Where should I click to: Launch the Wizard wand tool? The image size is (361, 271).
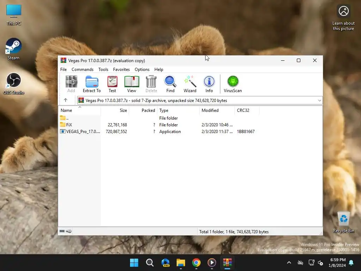190,84
